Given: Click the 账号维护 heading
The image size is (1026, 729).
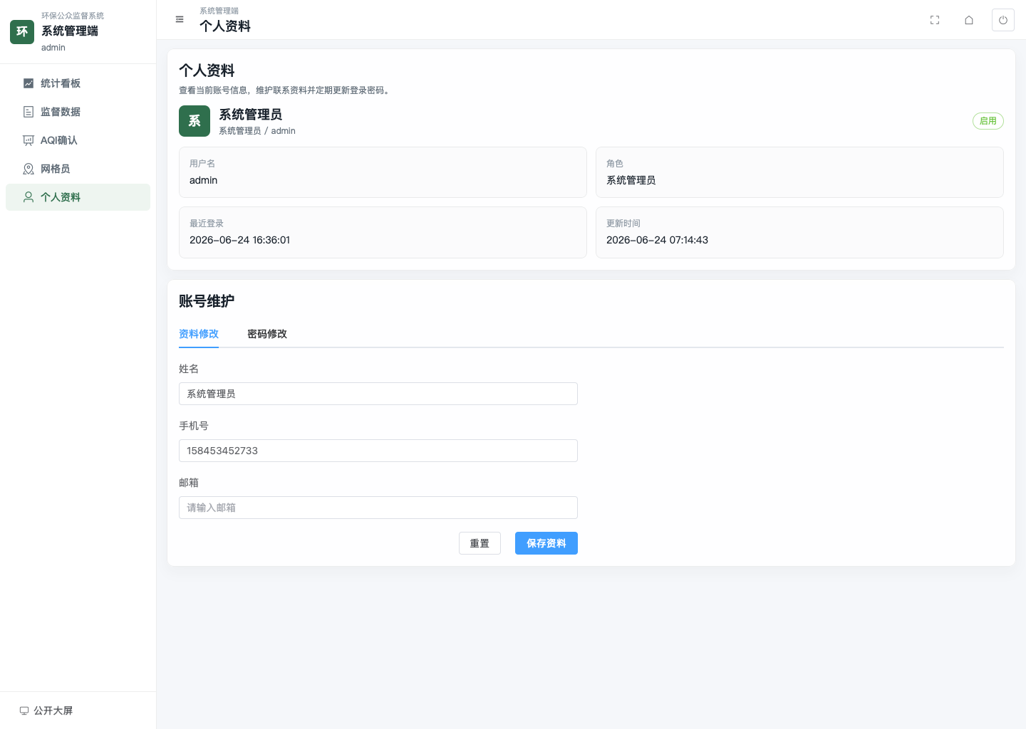Looking at the screenshot, I should click(x=207, y=301).
